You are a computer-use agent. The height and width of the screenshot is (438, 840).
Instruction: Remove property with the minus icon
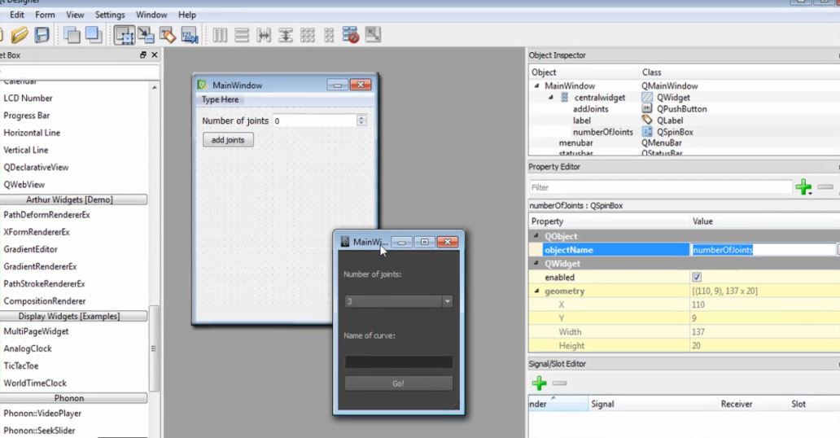click(825, 187)
